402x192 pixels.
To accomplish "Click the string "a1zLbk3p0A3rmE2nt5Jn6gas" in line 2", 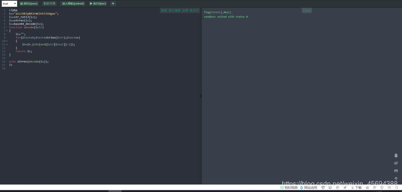I will point(35,14).
